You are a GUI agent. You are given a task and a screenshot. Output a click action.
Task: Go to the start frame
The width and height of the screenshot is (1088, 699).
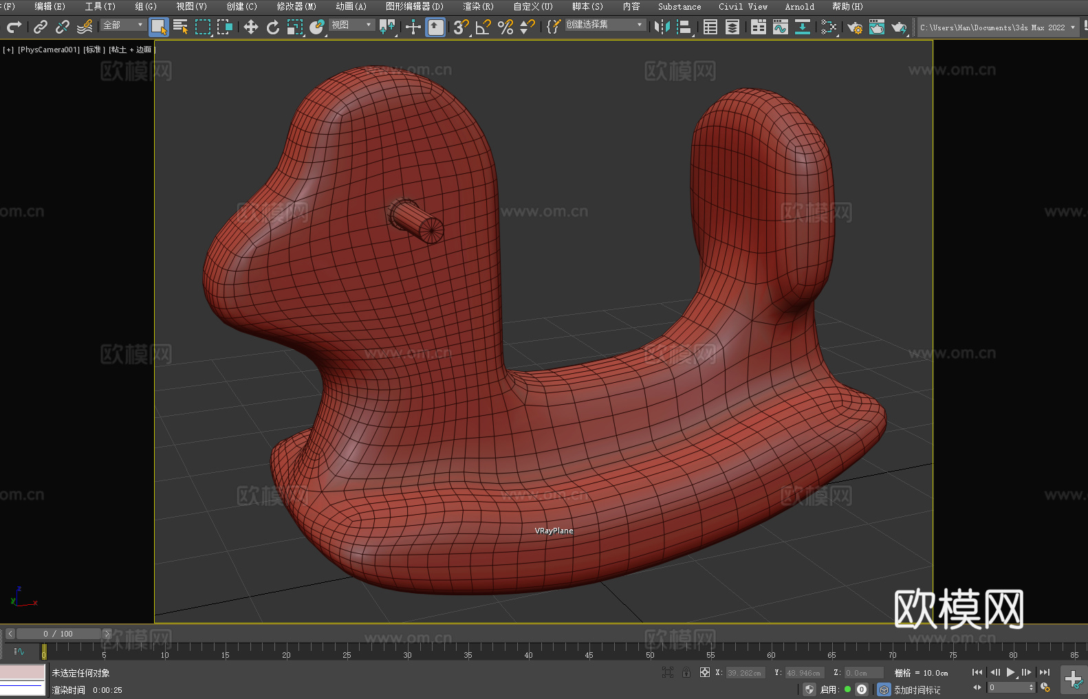pyautogui.click(x=977, y=672)
